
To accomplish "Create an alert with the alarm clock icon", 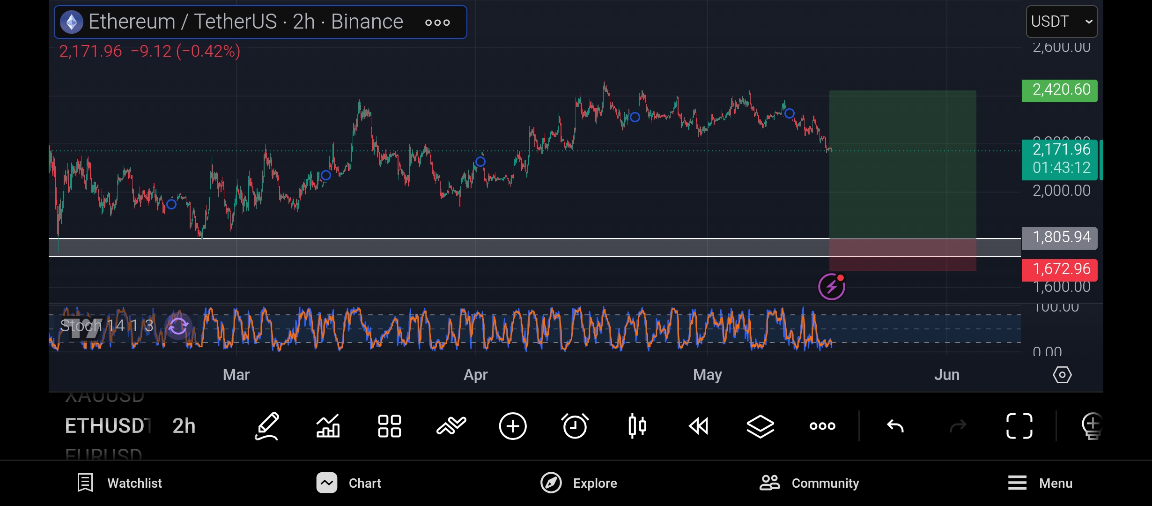I will click(x=575, y=426).
